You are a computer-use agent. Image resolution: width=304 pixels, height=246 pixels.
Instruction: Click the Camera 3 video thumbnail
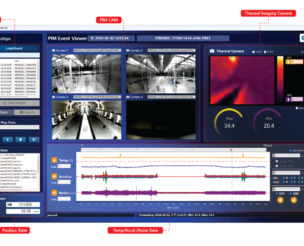tap(87, 120)
